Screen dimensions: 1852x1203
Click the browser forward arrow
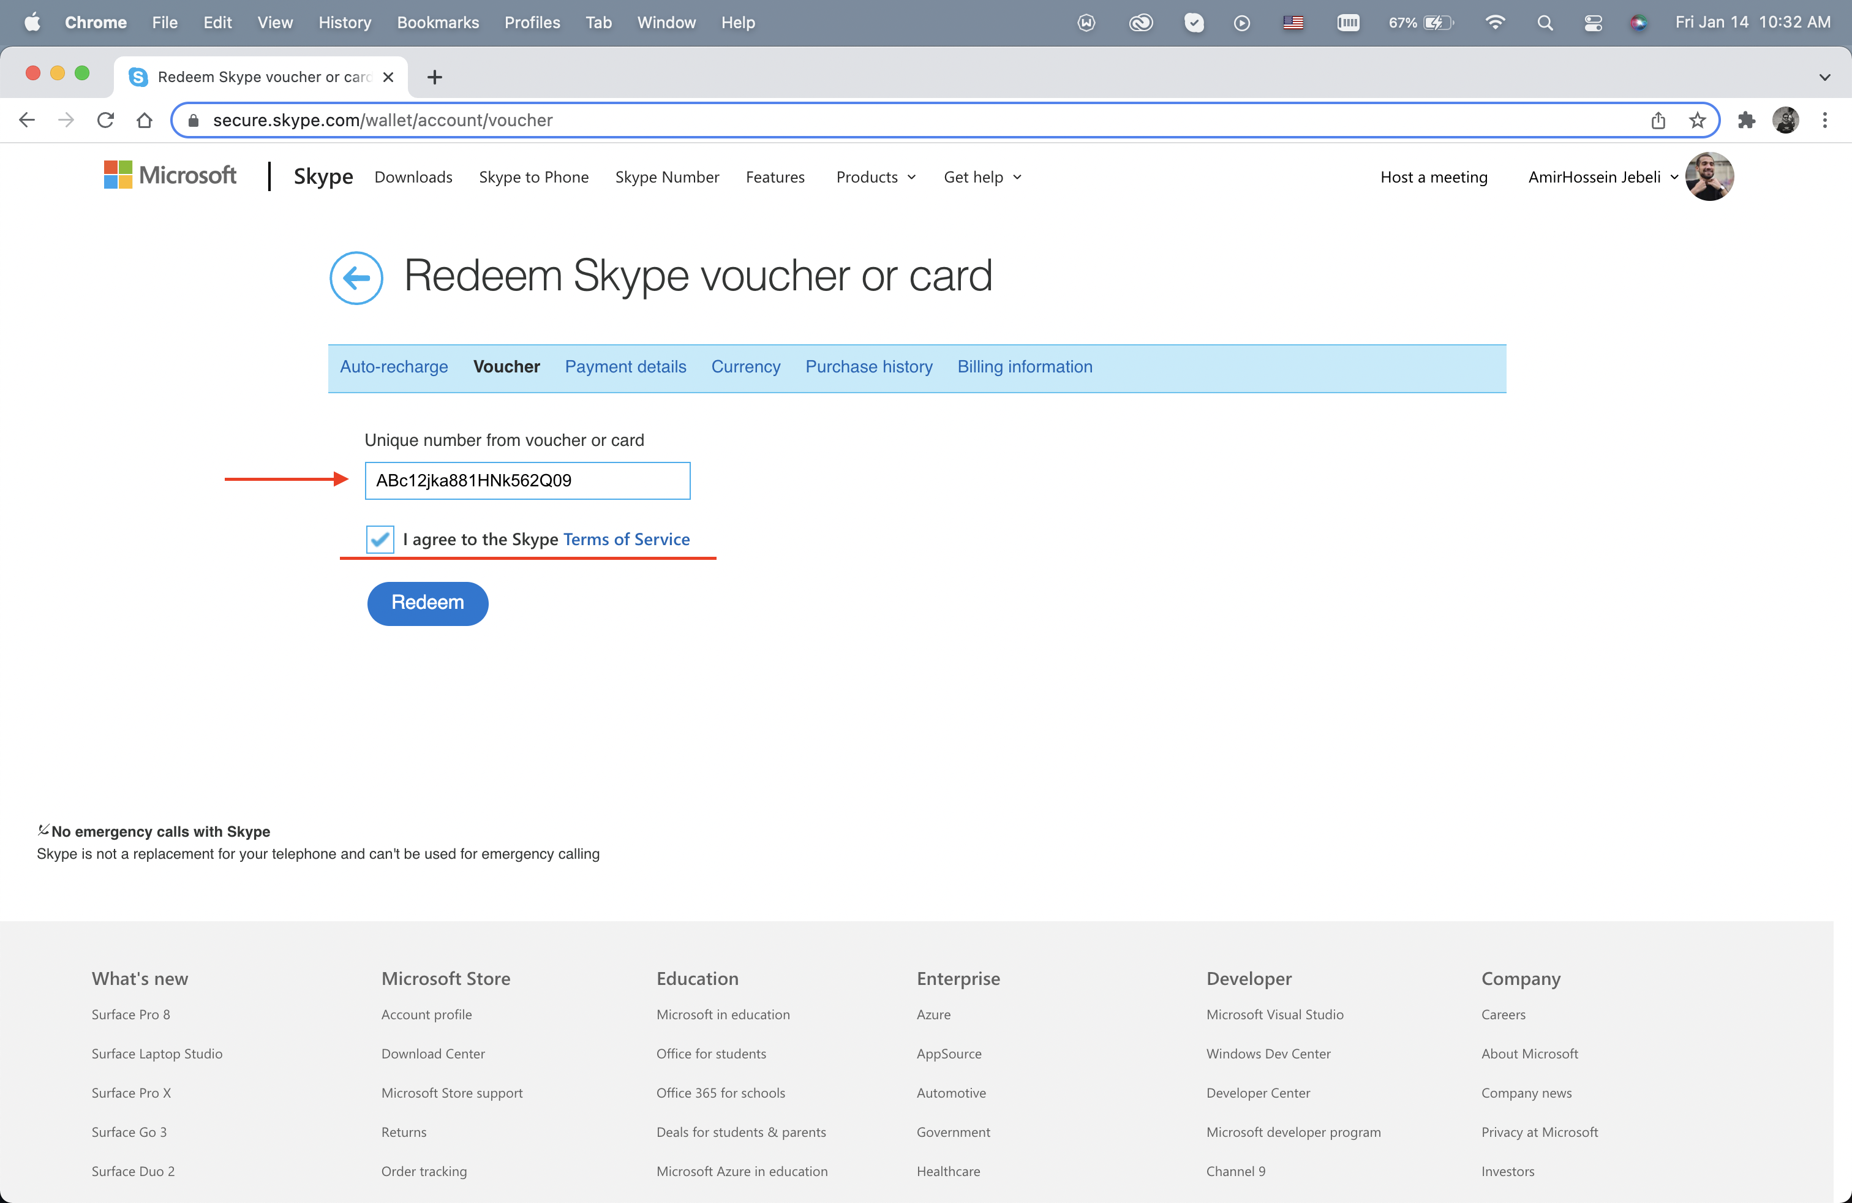point(66,120)
